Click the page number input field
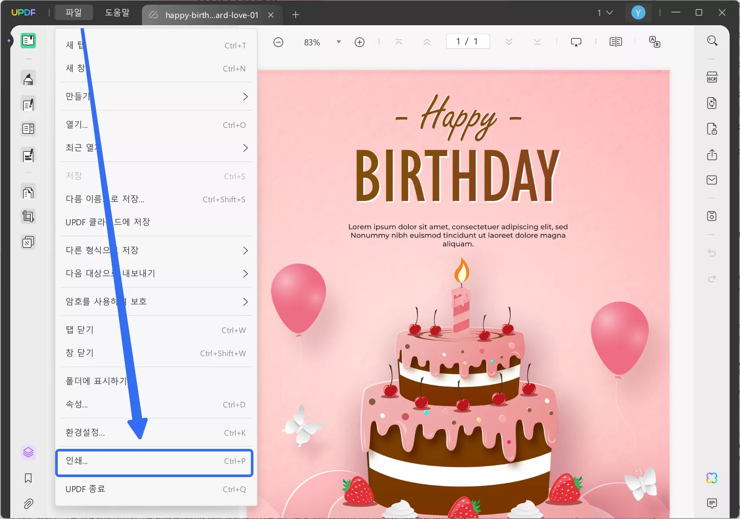This screenshot has height=519, width=740. [468, 41]
